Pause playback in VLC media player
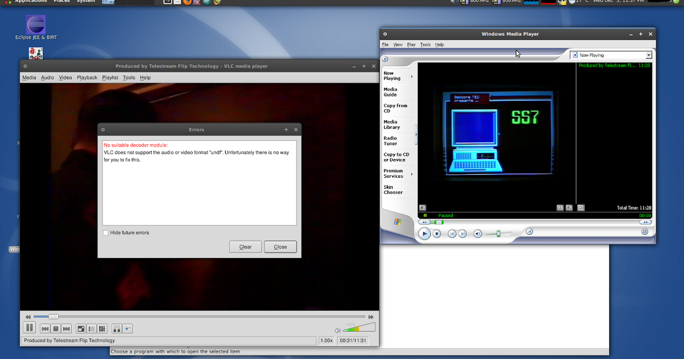This screenshot has height=359, width=684. [28, 328]
